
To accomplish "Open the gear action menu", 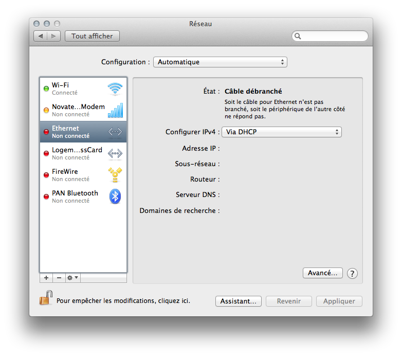I will point(72,278).
